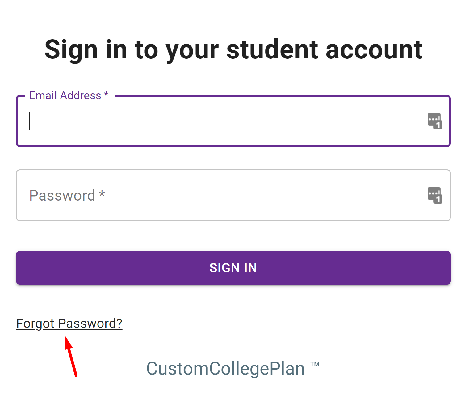Click the word 'student' in the page heading

(272, 49)
